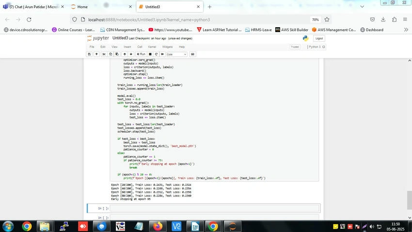Open CDN Management Sys bookmark
The height and width of the screenshot is (232, 412).
point(123,30)
